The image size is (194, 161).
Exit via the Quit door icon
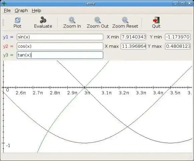(156, 20)
